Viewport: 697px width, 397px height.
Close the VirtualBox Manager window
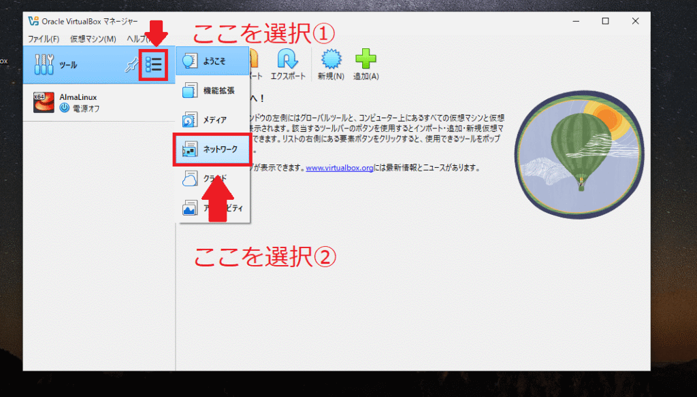coord(635,21)
